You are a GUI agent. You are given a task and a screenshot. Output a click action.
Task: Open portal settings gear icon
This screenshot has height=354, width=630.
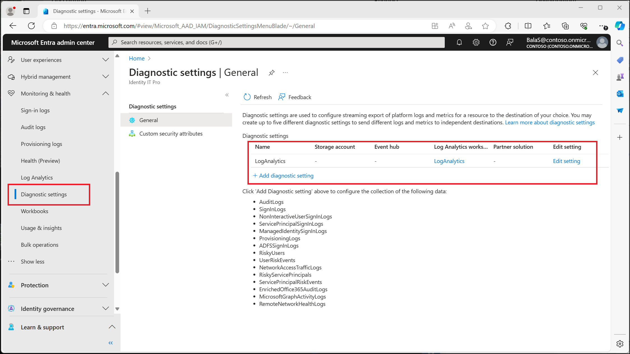tap(476, 42)
